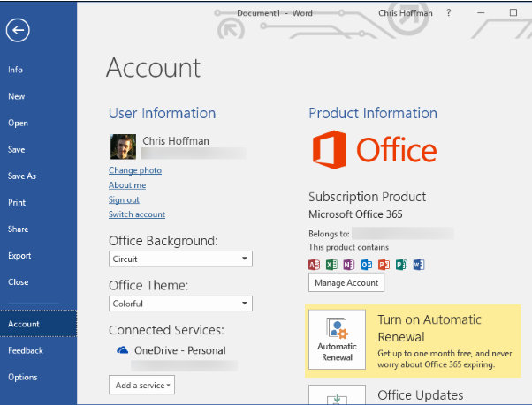
Task: Click the Switch account link
Action: (x=137, y=214)
